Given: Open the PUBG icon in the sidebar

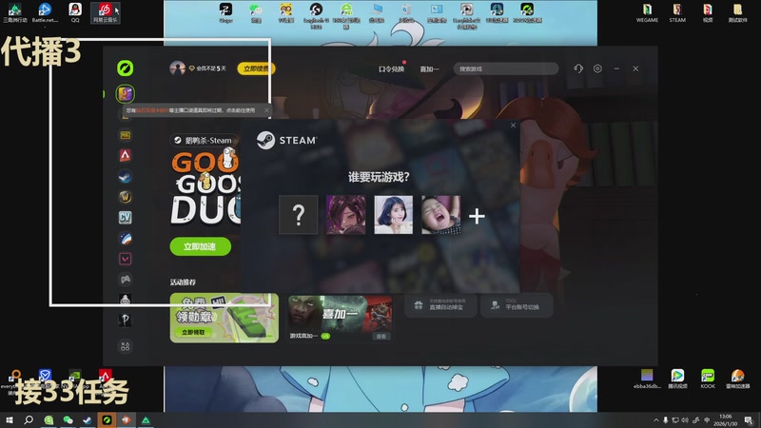Looking at the screenshot, I should coord(126,135).
